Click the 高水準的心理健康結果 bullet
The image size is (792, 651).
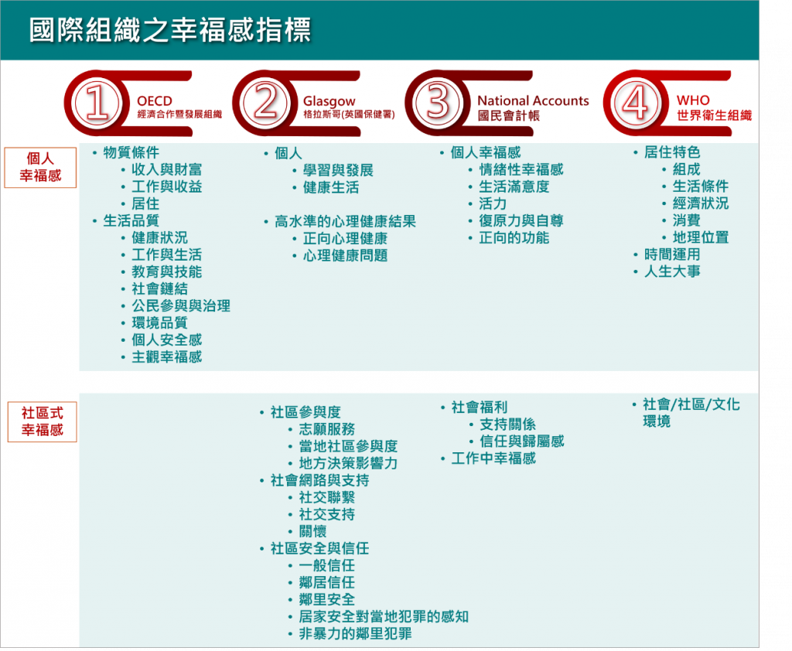(x=345, y=221)
